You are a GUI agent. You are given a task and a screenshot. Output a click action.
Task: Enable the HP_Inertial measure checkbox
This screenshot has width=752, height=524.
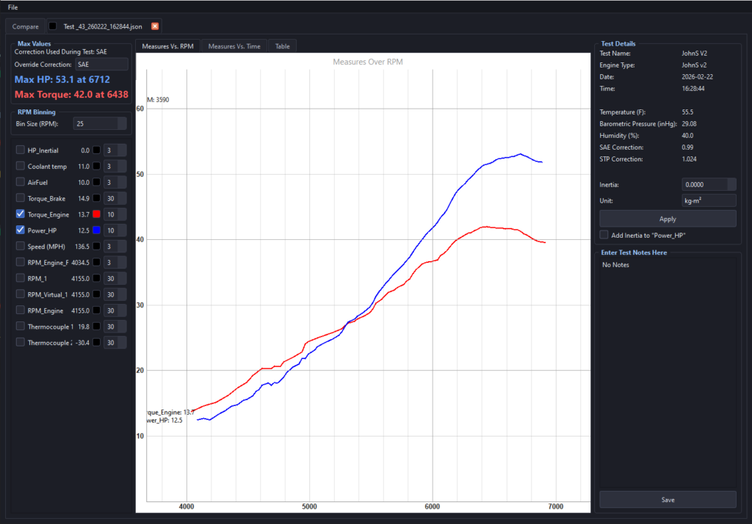click(x=20, y=150)
